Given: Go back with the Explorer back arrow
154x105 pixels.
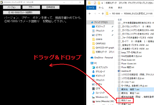Looking at the screenshot, I should (x=90, y=14).
